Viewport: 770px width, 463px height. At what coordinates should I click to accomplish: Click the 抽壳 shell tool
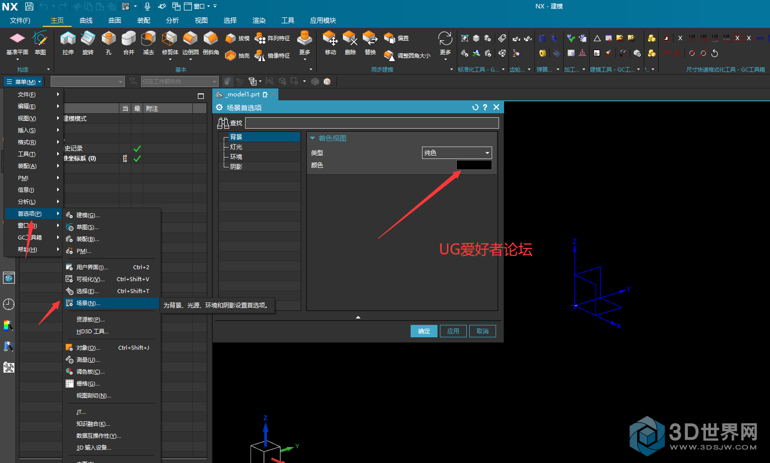click(237, 56)
